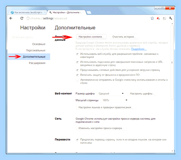Close the 'Настройки – Дополнительные' tab
This screenshot has width=181, height=160.
(83, 13)
